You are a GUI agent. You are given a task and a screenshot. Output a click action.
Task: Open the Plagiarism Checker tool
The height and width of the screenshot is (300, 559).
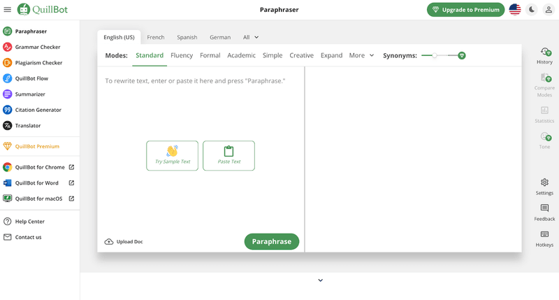pos(38,63)
